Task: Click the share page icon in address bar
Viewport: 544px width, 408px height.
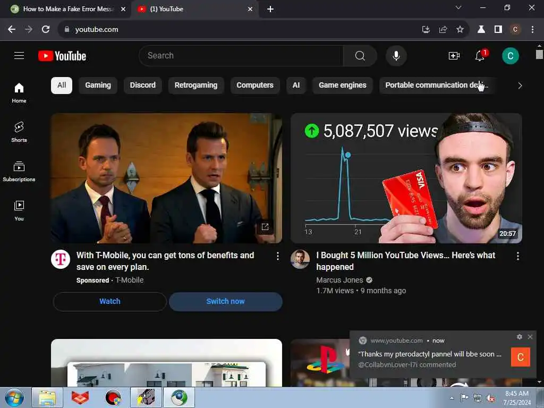Action: pyautogui.click(x=443, y=30)
